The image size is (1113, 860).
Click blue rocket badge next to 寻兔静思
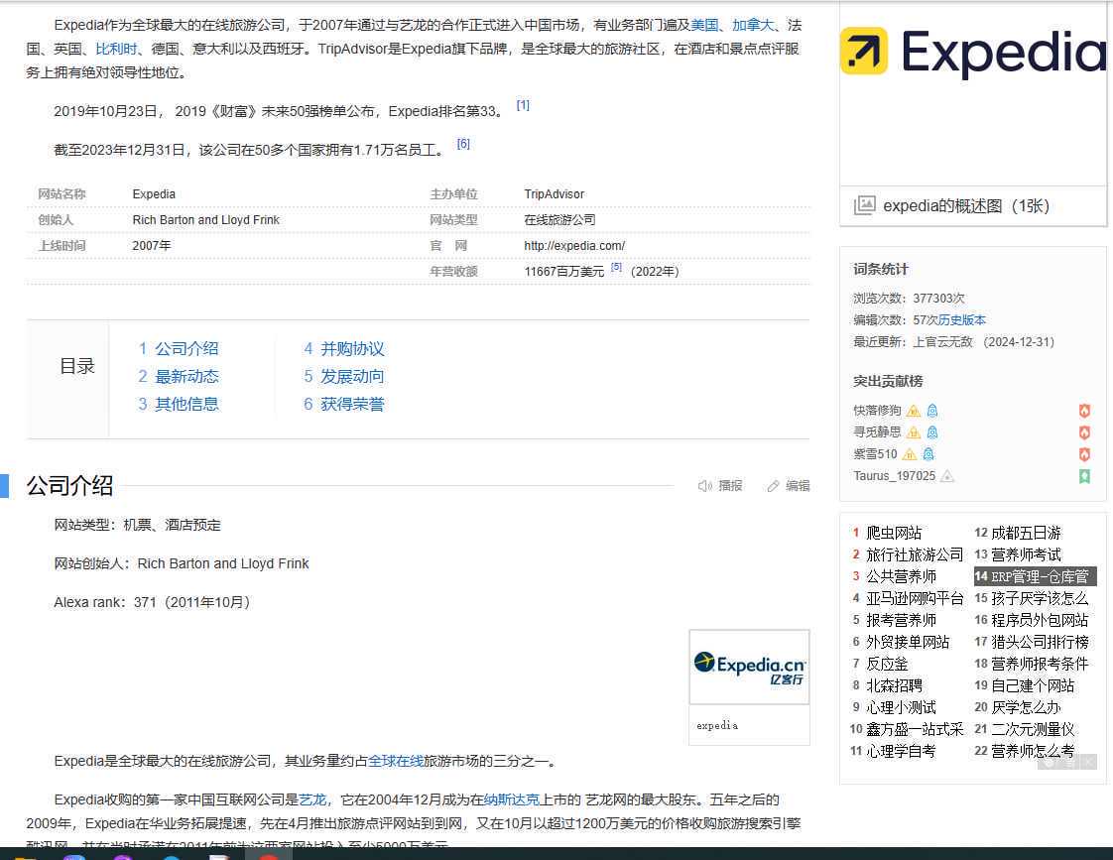tap(932, 432)
